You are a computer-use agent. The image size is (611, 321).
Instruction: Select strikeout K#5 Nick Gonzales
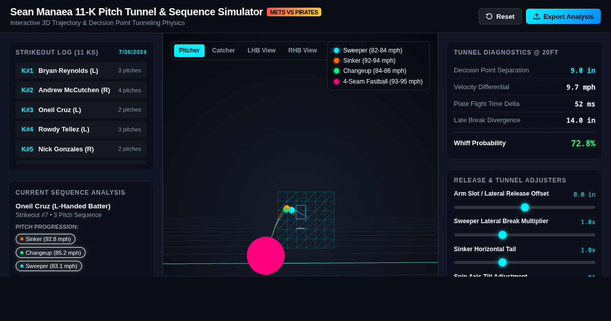point(81,149)
